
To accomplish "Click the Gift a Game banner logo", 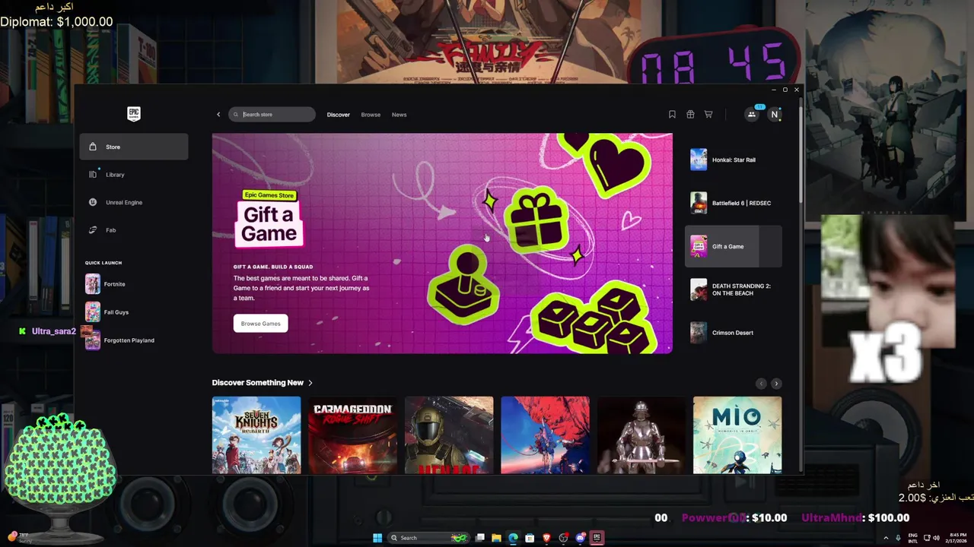I will (269, 219).
